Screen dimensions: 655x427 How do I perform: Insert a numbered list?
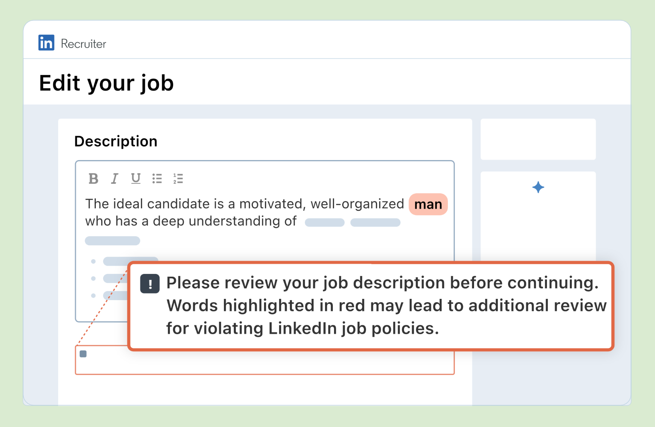coord(178,178)
